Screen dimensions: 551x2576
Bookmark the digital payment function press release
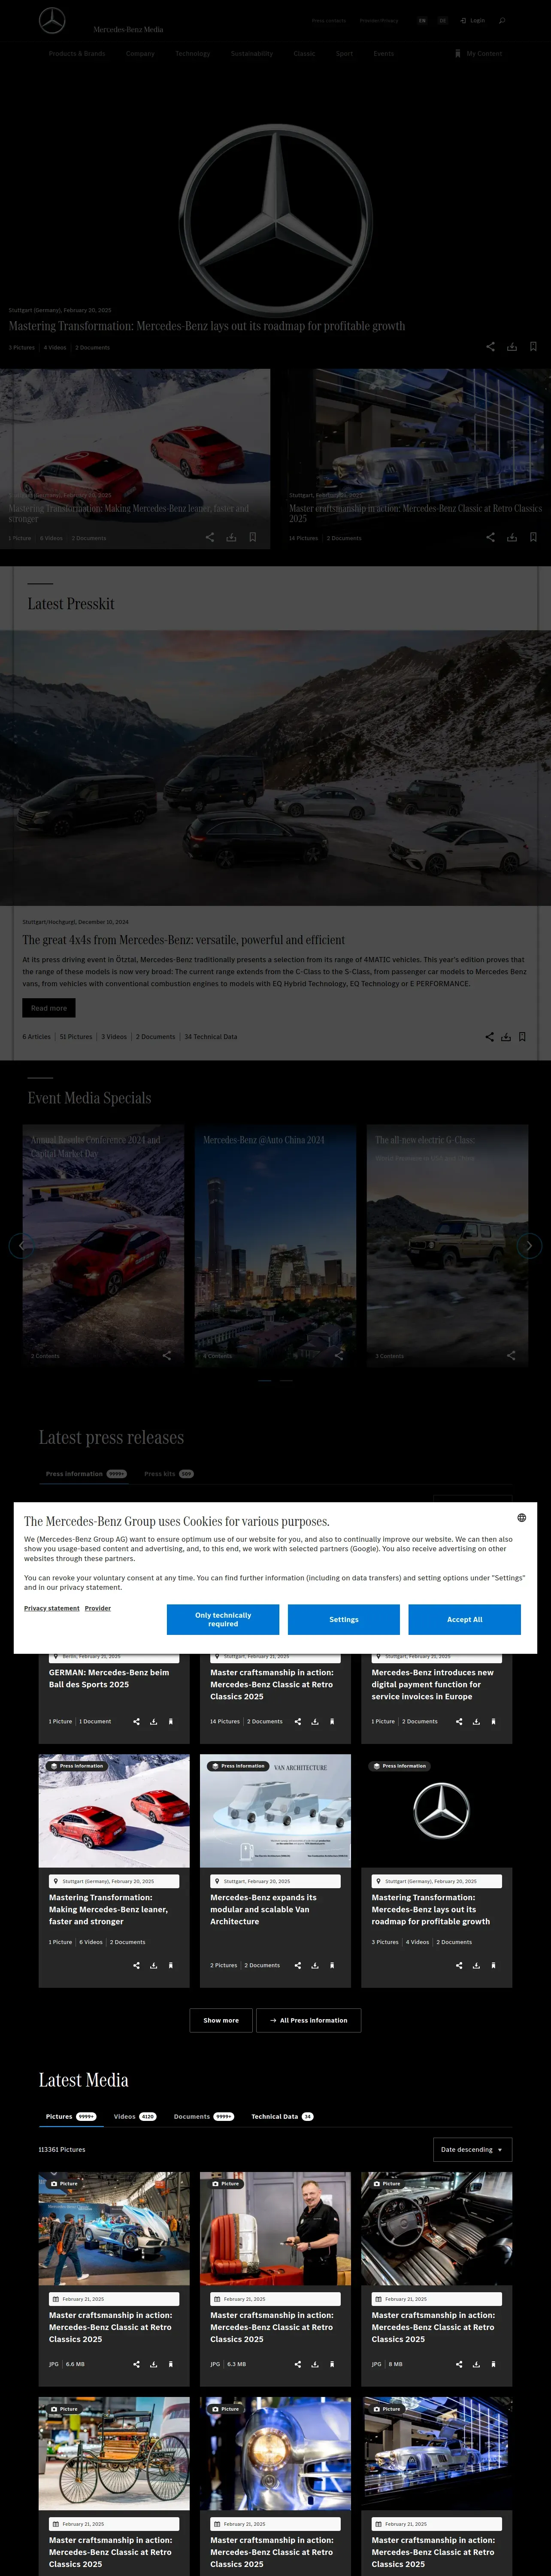[493, 1721]
